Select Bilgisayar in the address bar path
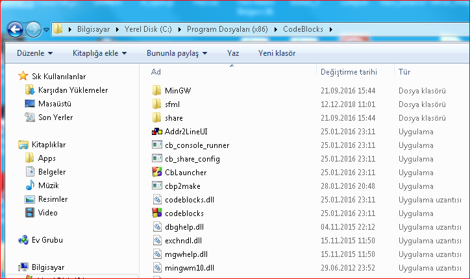470x279 pixels. point(93,29)
